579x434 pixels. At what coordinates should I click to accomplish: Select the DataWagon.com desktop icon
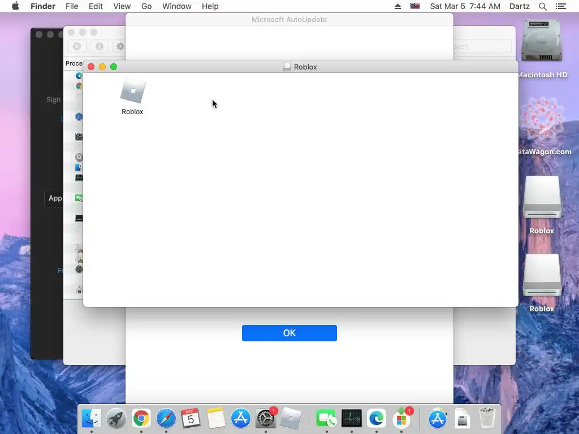pos(542,118)
